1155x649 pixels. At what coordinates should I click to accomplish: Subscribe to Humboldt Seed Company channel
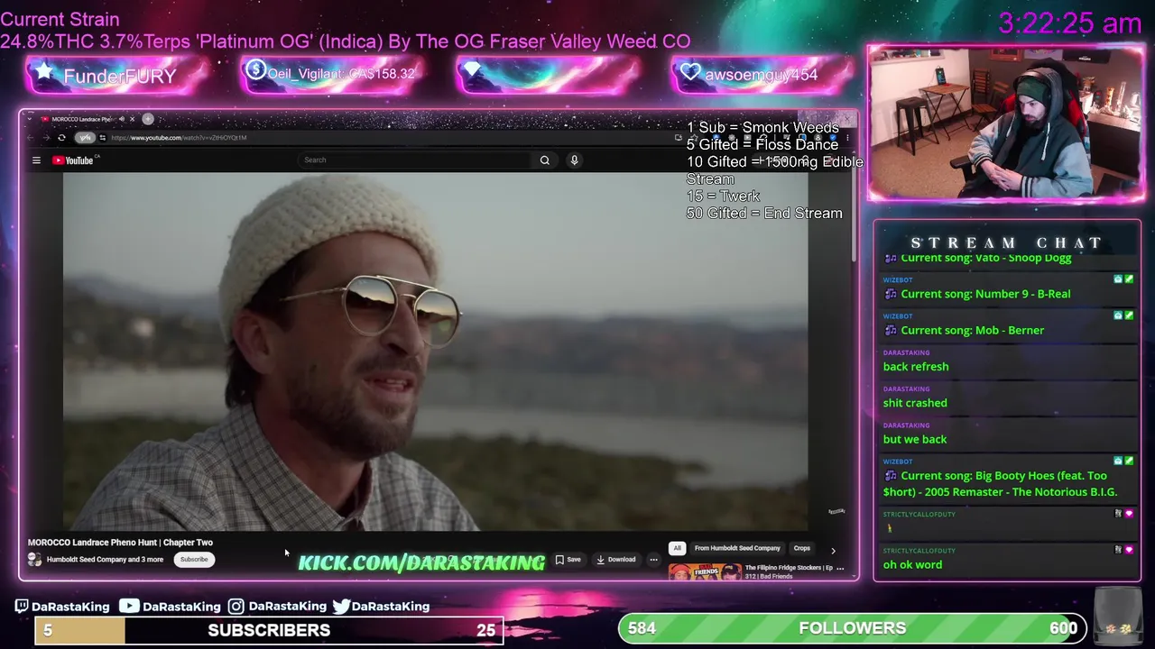[194, 560]
